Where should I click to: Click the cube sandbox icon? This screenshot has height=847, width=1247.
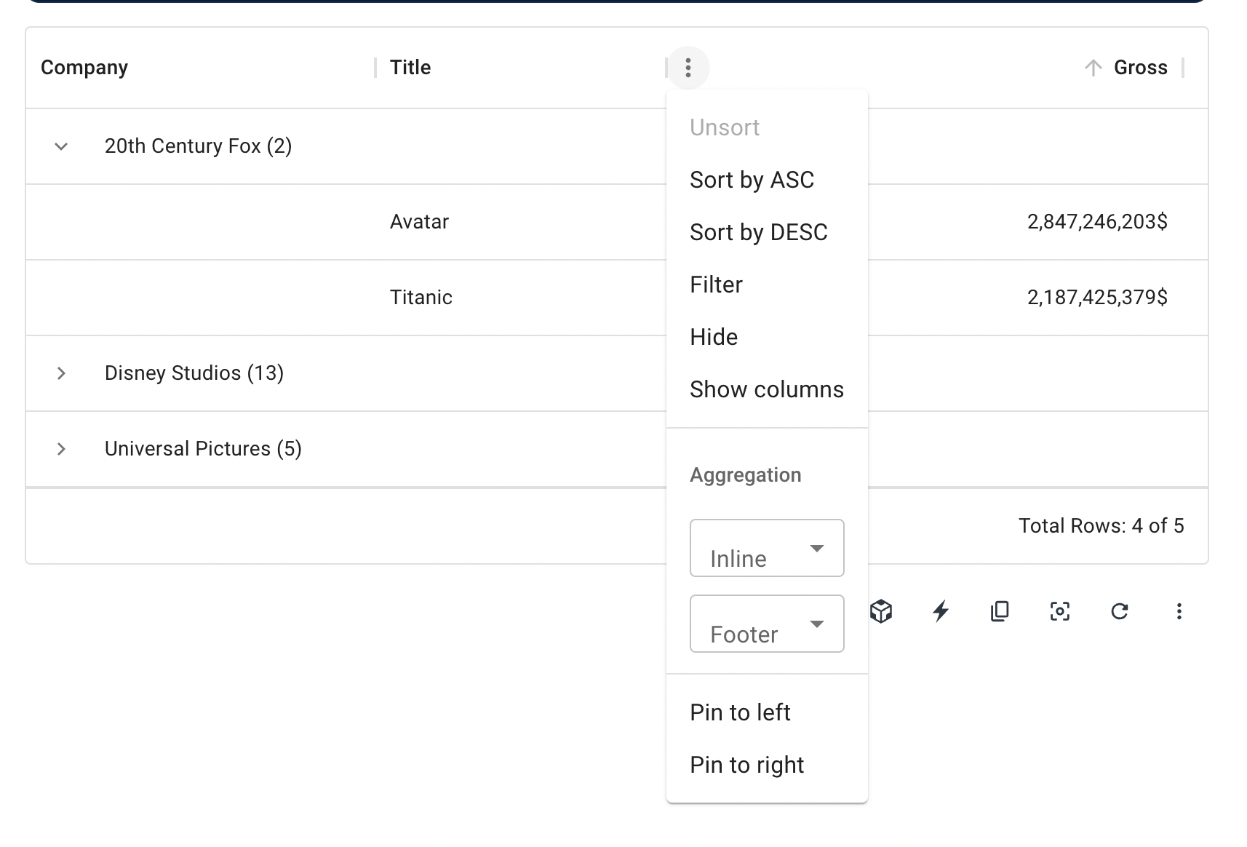pos(881,611)
